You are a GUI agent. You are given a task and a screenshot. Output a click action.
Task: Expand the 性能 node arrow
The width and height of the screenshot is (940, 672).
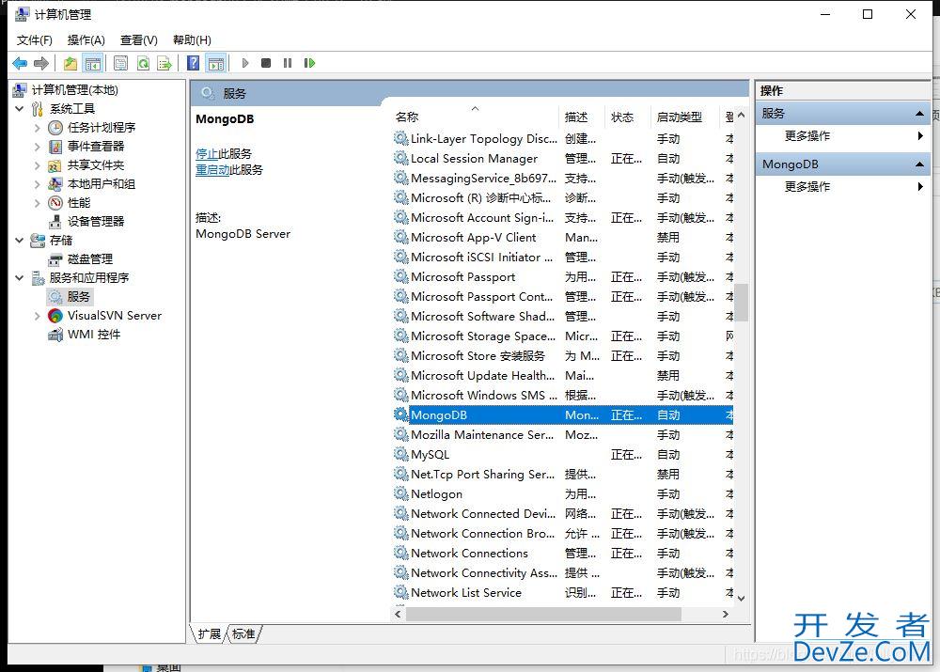38,203
